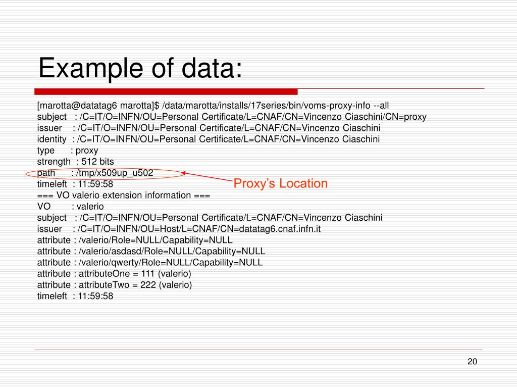This screenshot has width=517, height=388.
Task: Click attribute /valerio/asdasd line
Action: [151, 252]
